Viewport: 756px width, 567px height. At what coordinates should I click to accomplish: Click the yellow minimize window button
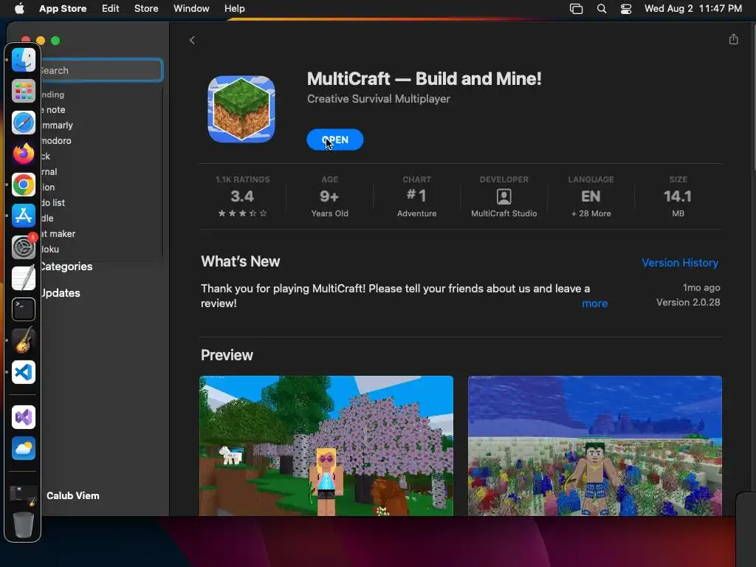point(41,41)
